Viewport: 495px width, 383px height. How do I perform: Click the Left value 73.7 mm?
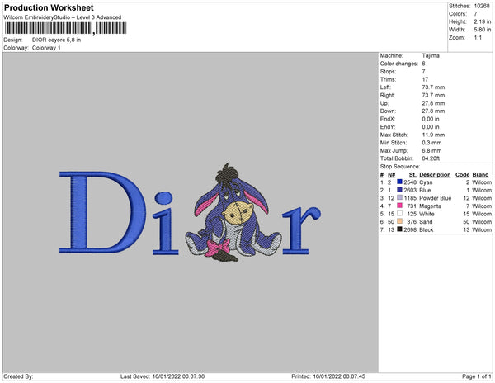433,87
